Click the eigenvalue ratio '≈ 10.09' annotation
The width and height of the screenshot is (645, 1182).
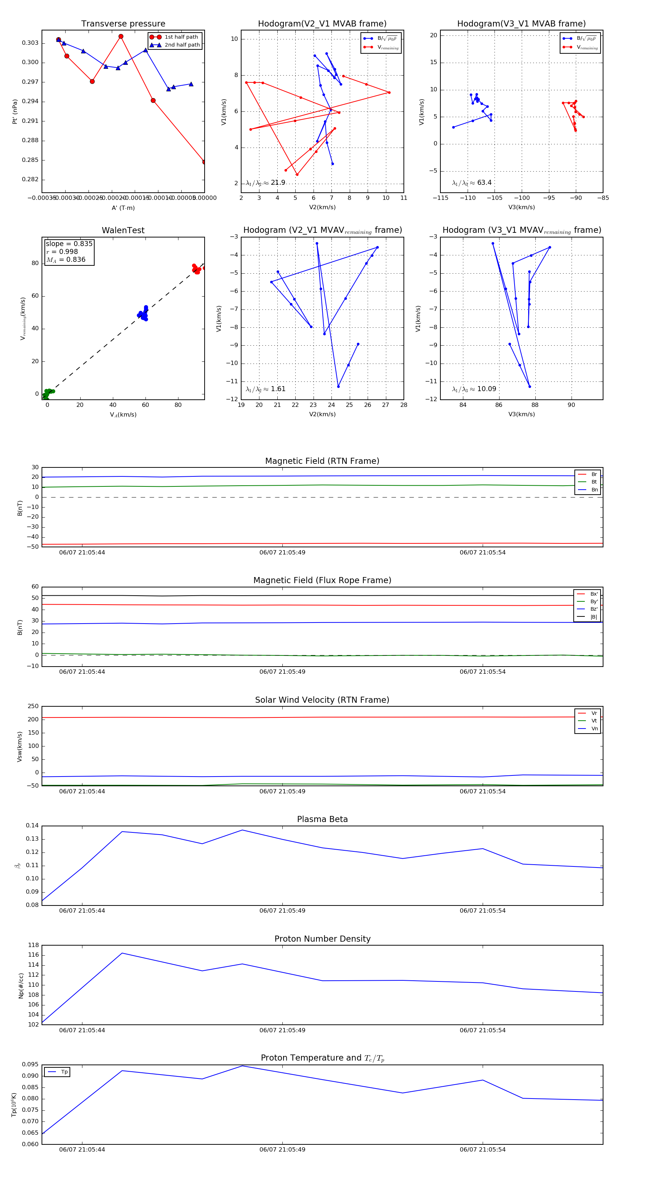pyautogui.click(x=474, y=389)
